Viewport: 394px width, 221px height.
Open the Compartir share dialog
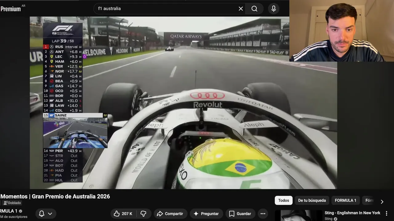tap(170, 214)
